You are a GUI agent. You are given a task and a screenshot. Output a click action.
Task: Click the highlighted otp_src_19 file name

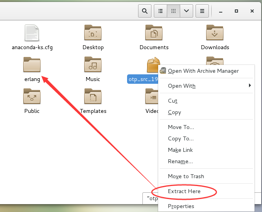pyautogui.click(x=143, y=79)
